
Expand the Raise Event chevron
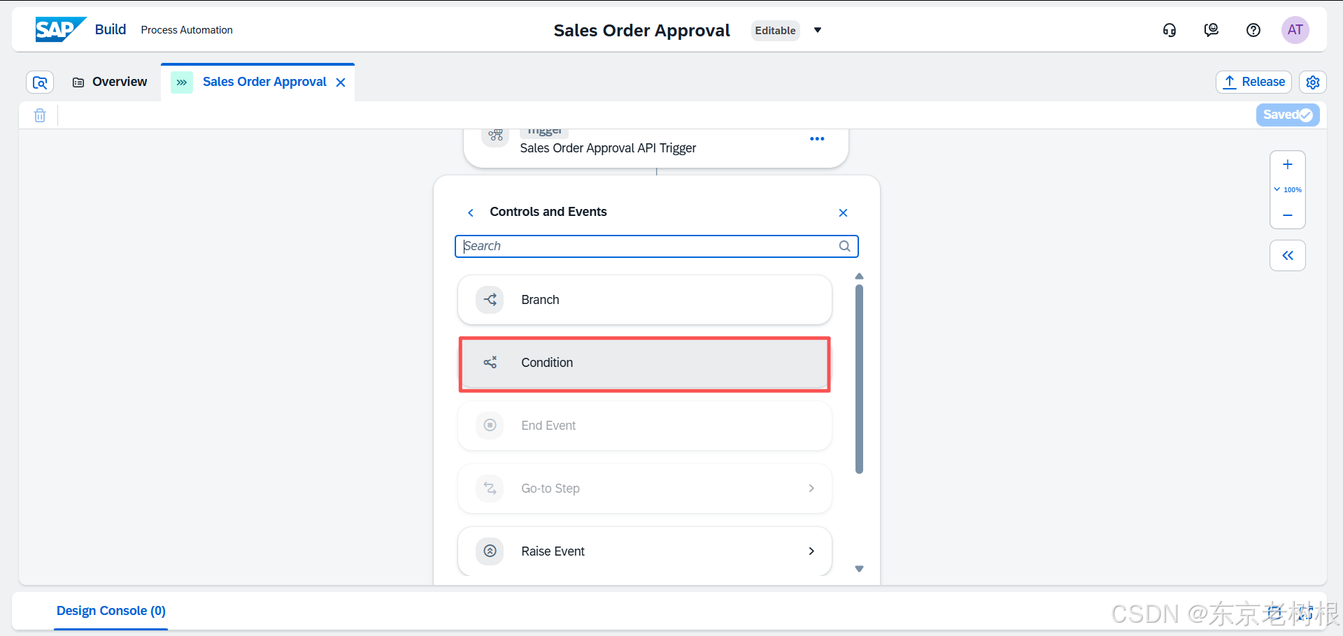click(811, 551)
